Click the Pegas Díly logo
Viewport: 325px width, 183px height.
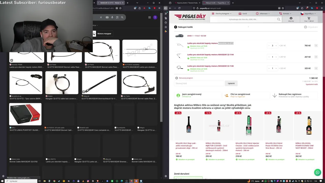click(190, 17)
